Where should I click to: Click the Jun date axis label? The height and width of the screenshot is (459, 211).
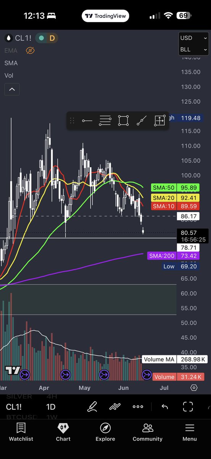[x=123, y=388]
